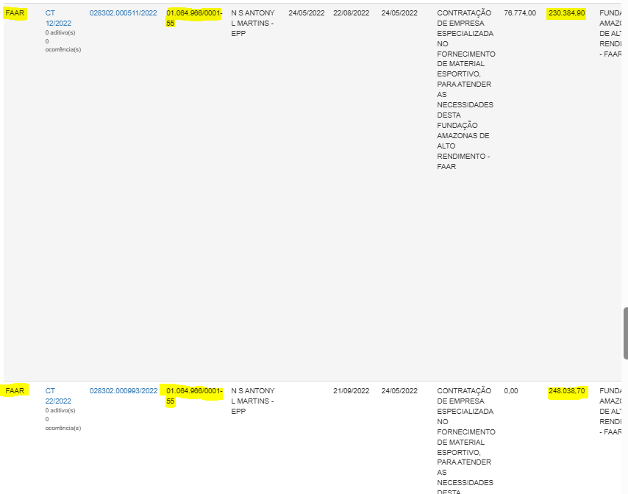Open contract link CT 22/2022
This screenshot has width=628, height=494.
(x=57, y=395)
